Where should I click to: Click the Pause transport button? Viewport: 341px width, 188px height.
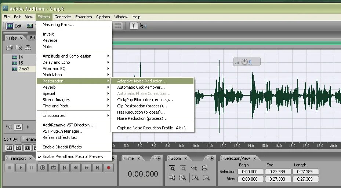pyautogui.click(x=32, y=167)
